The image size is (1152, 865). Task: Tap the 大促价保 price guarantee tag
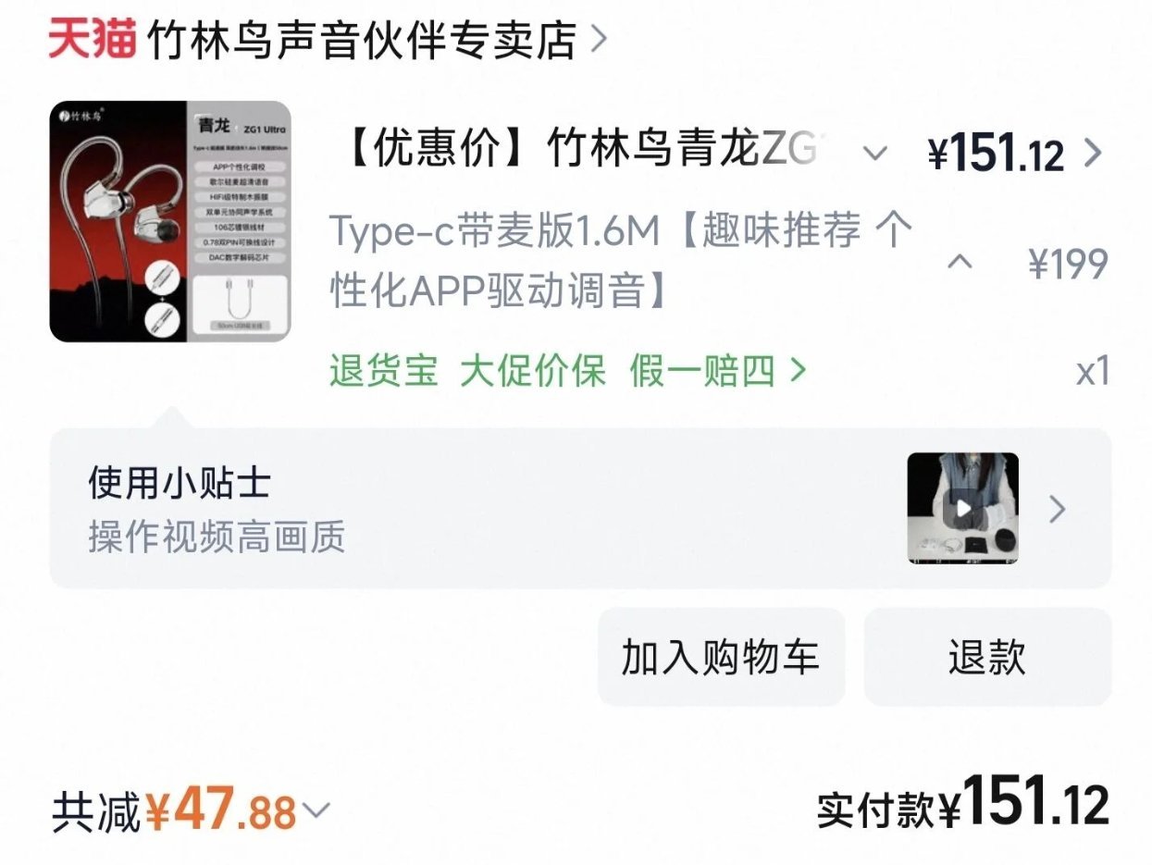click(533, 371)
